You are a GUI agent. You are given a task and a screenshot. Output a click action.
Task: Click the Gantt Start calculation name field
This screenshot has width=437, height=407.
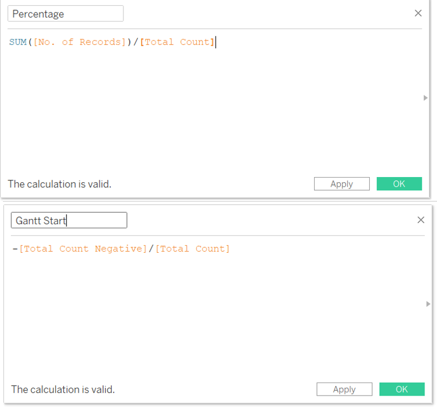click(x=69, y=220)
